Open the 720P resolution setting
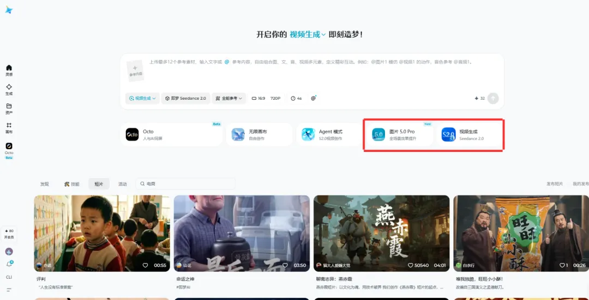This screenshot has width=589, height=300. pos(275,98)
